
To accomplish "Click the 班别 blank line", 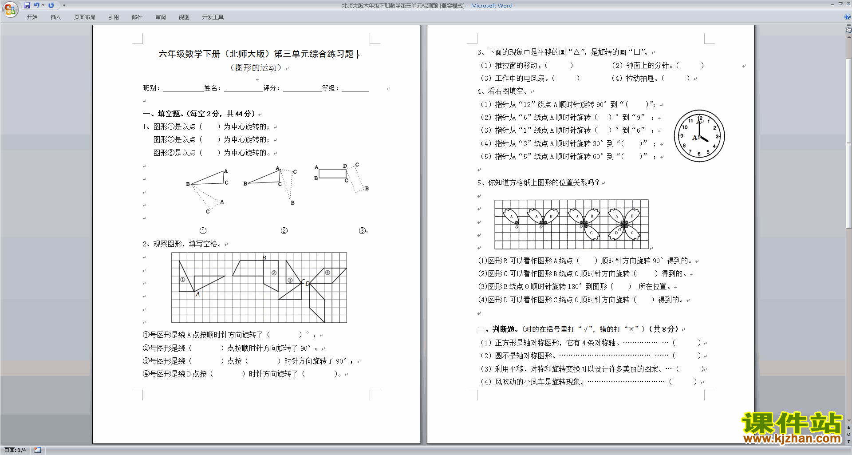I will (183, 88).
